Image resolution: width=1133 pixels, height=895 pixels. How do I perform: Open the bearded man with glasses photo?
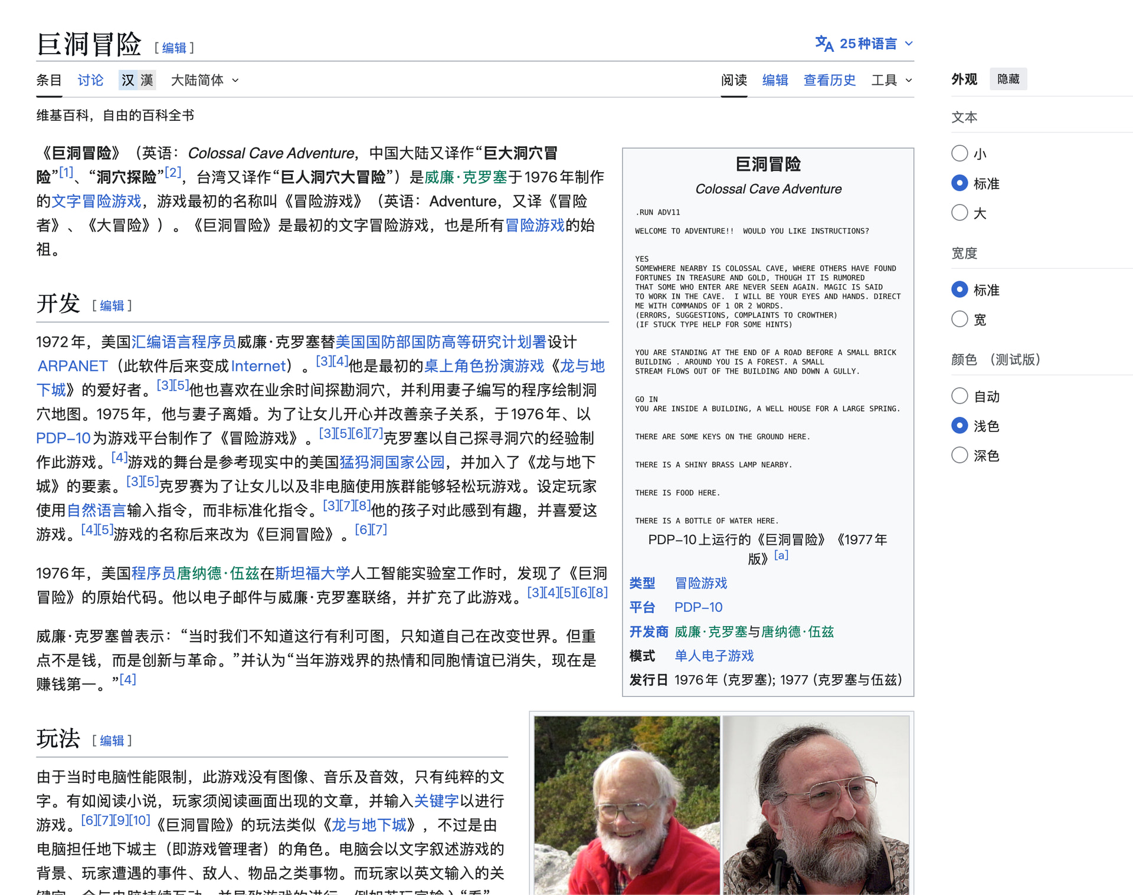tap(816, 805)
